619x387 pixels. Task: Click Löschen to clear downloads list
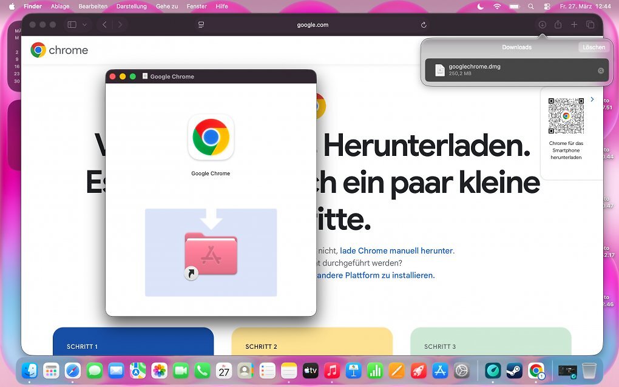594,47
